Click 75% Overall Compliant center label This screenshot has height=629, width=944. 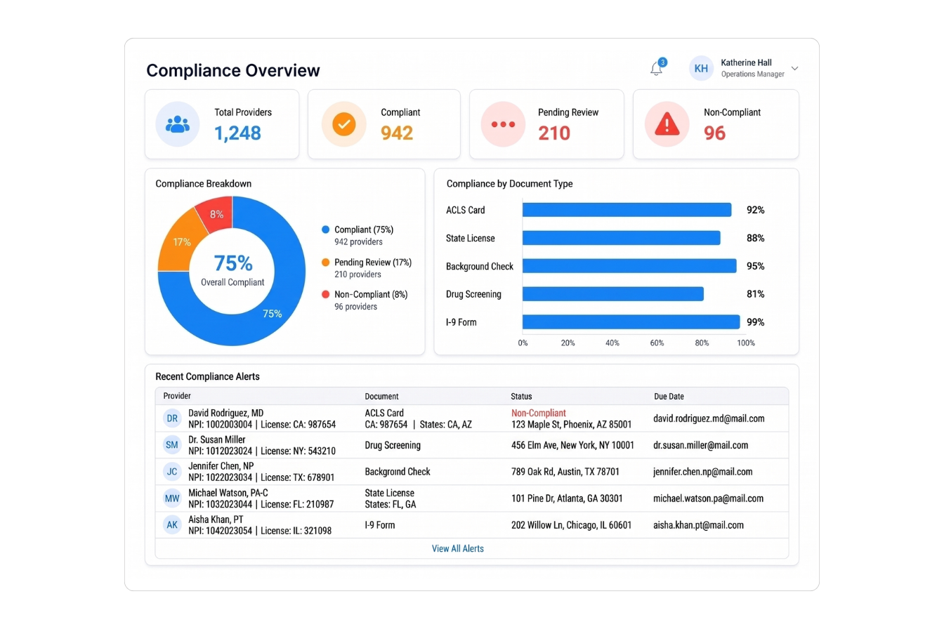232,270
